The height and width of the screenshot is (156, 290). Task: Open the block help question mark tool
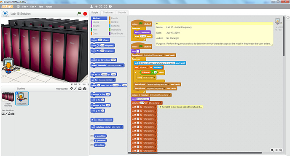110,6
